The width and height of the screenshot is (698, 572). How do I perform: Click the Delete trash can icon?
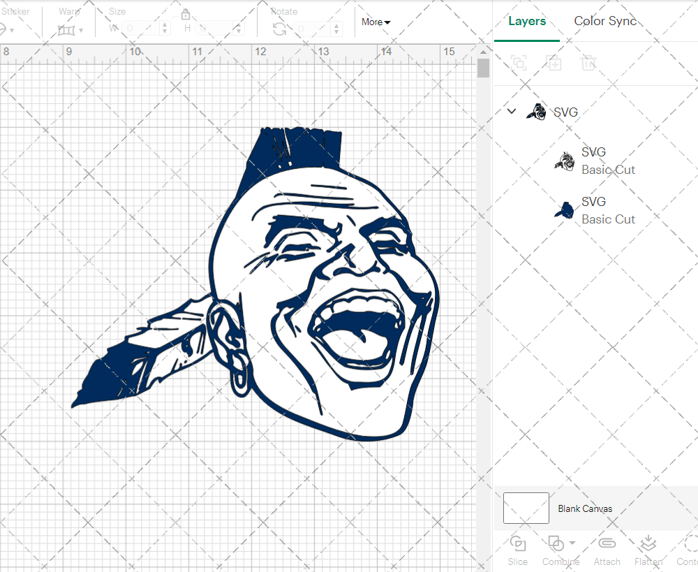589,64
